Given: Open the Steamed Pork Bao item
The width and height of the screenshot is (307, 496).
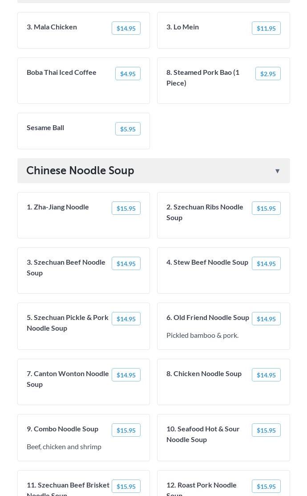Looking at the screenshot, I should coord(203,78).
